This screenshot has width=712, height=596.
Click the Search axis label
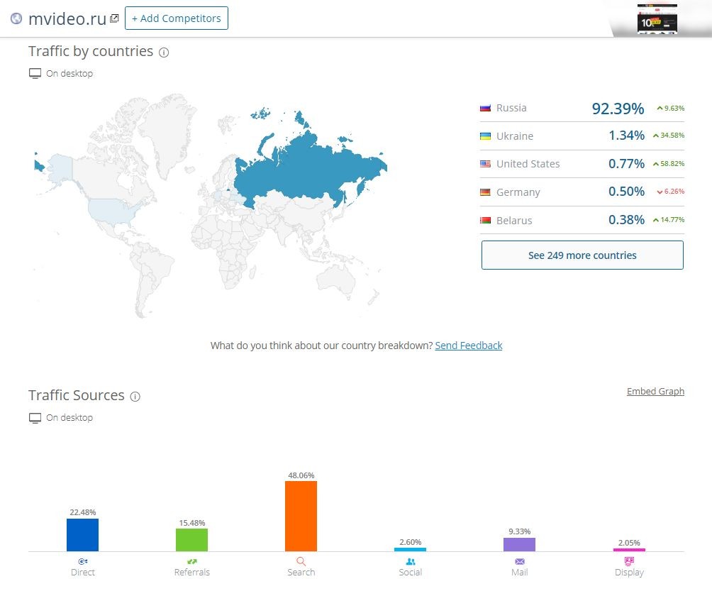tap(301, 573)
